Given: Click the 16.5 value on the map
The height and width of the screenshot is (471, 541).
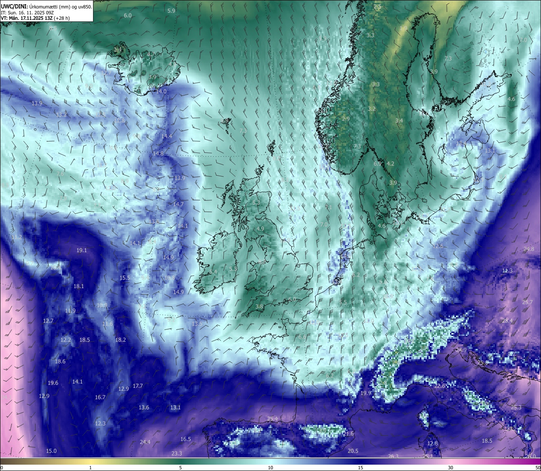Looking at the screenshot, I should click(x=186, y=439).
